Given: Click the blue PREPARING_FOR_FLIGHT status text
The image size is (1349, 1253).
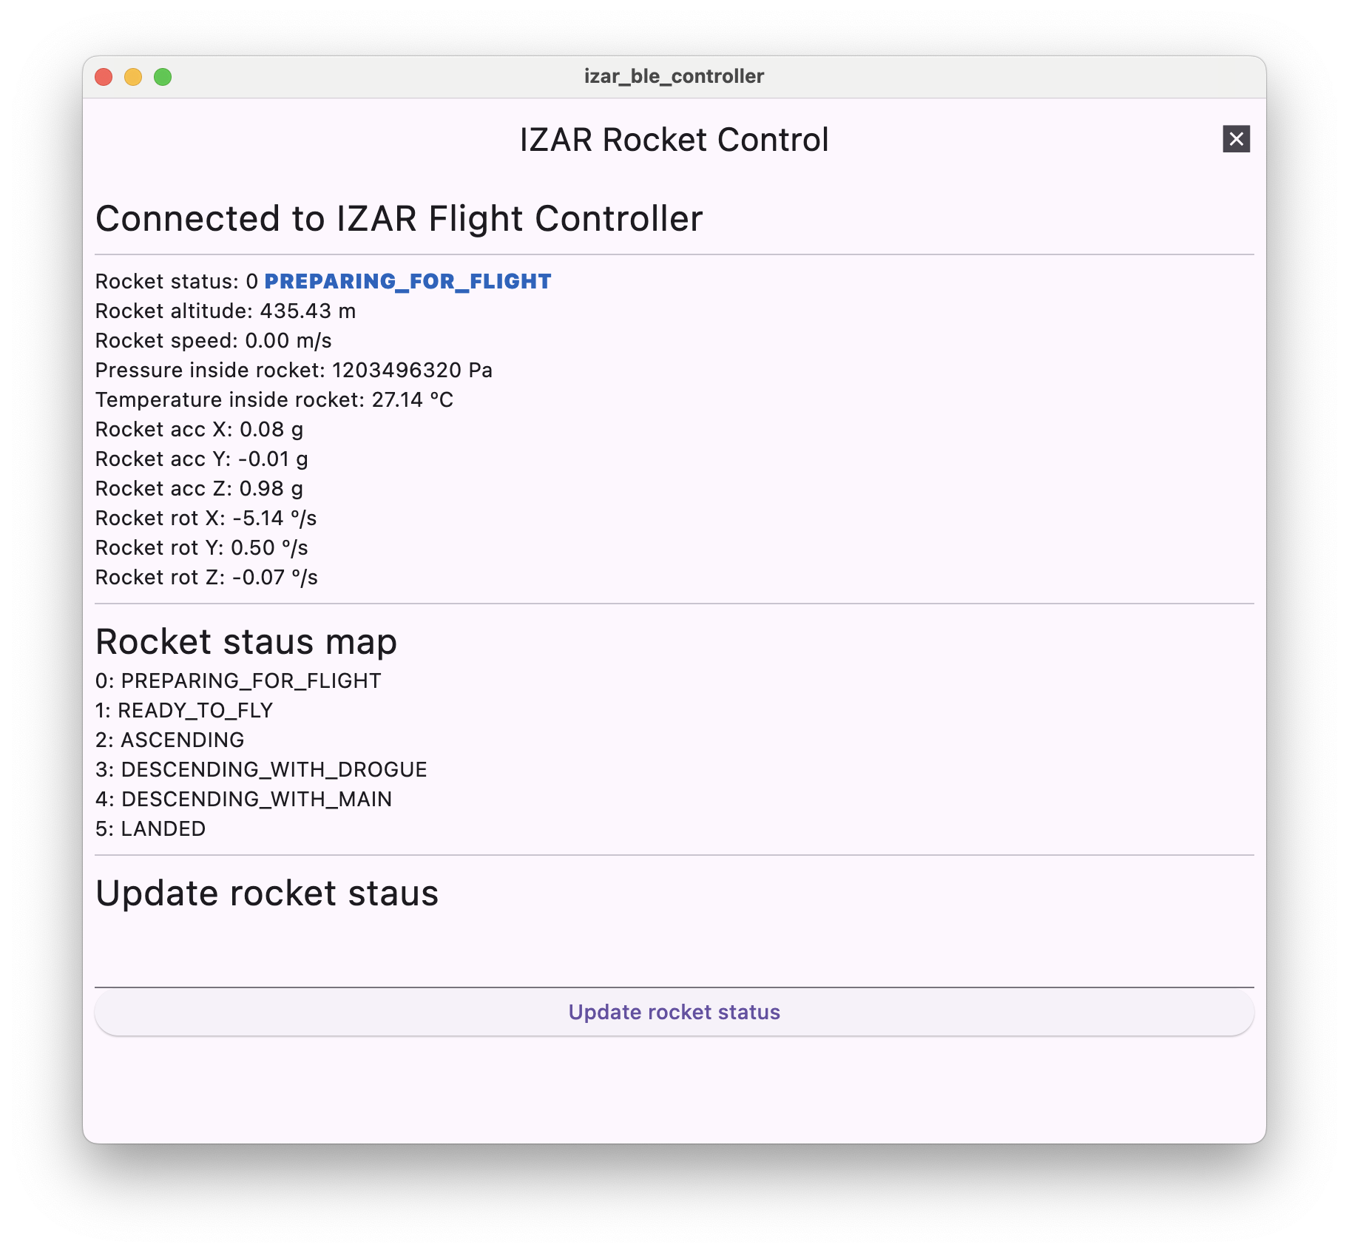Looking at the screenshot, I should [408, 282].
